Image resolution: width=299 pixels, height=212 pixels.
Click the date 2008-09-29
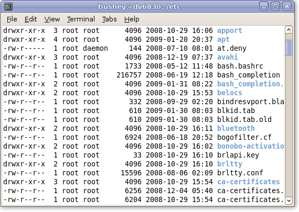[x=167, y=102]
